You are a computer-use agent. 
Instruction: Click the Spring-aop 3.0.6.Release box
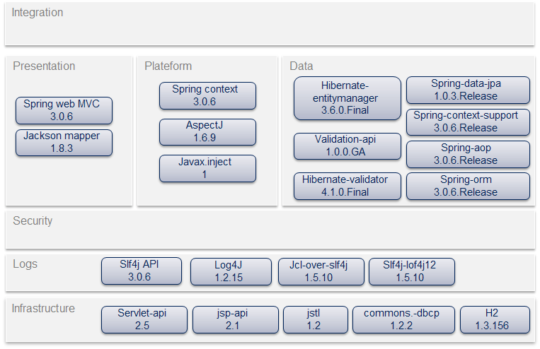coord(468,154)
